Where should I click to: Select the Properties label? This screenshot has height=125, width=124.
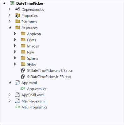point(30,16)
